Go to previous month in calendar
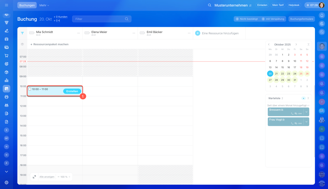 point(269,45)
